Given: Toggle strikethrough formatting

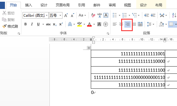Looking at the screenshot, I should coord(48,24).
